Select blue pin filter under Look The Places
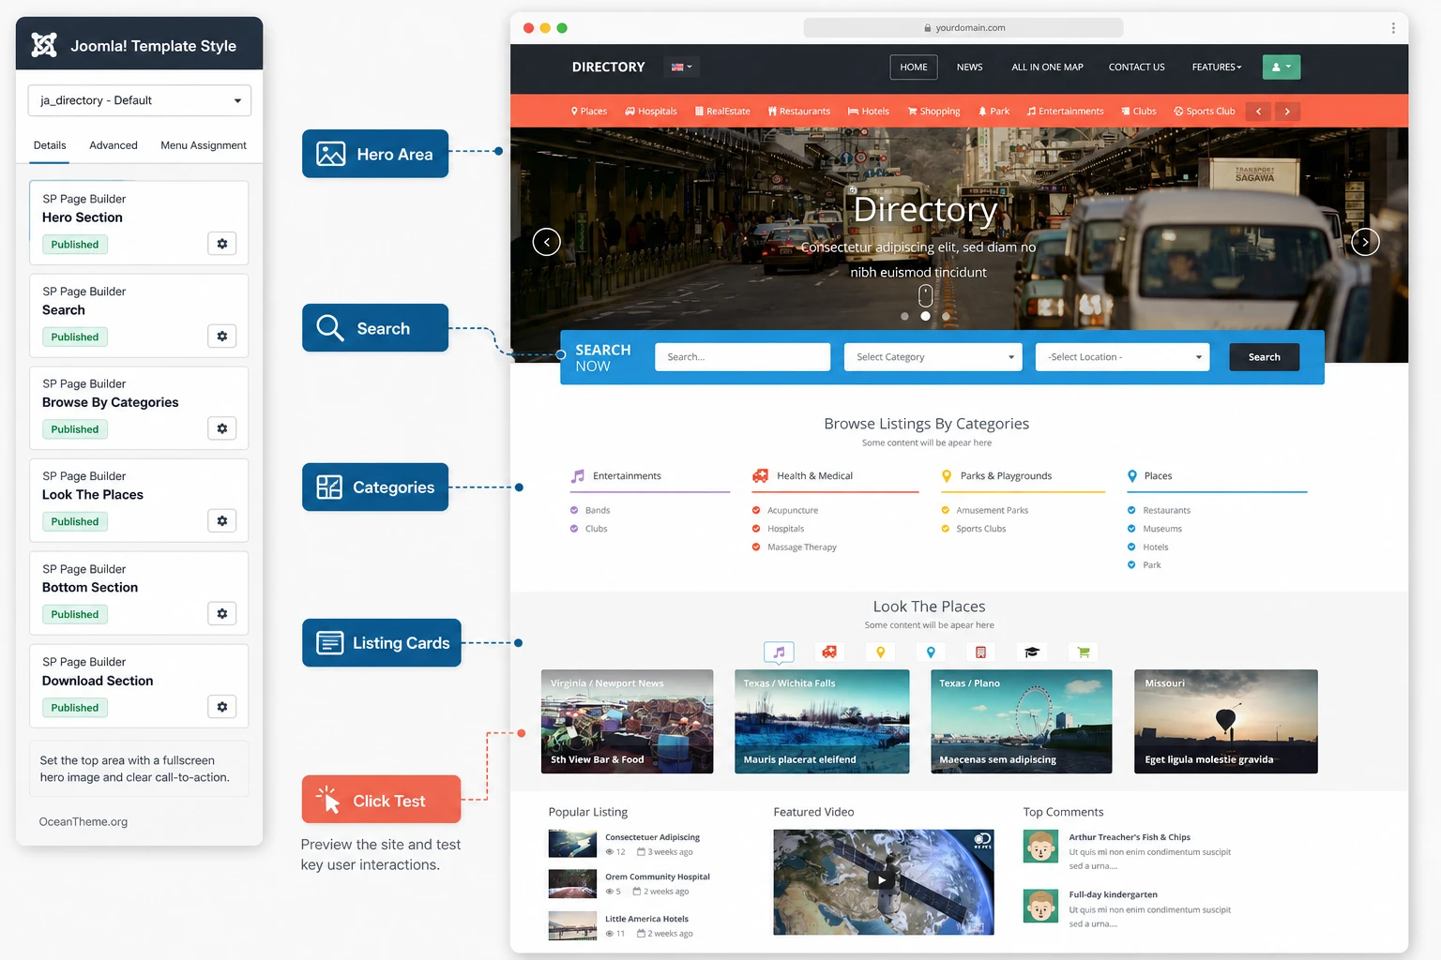Image resolution: width=1441 pixels, height=960 pixels. click(931, 652)
